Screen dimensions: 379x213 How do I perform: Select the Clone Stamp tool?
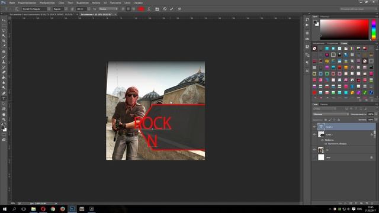(x=4, y=62)
